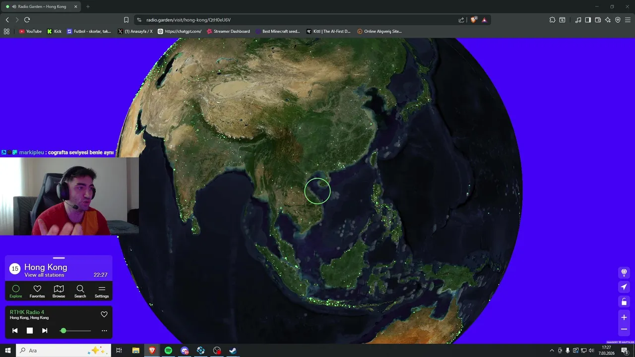Open a new browser tab
The image size is (635, 357).
point(88,6)
